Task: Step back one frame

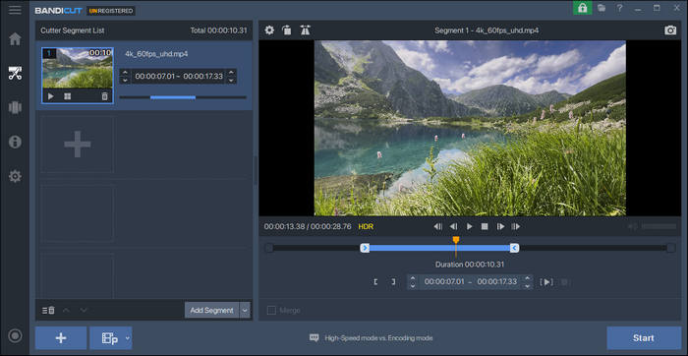Action: coord(454,226)
